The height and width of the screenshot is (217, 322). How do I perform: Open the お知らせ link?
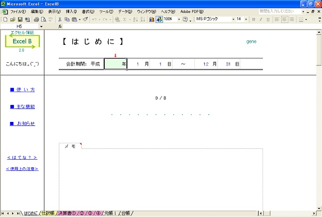coord(22,123)
